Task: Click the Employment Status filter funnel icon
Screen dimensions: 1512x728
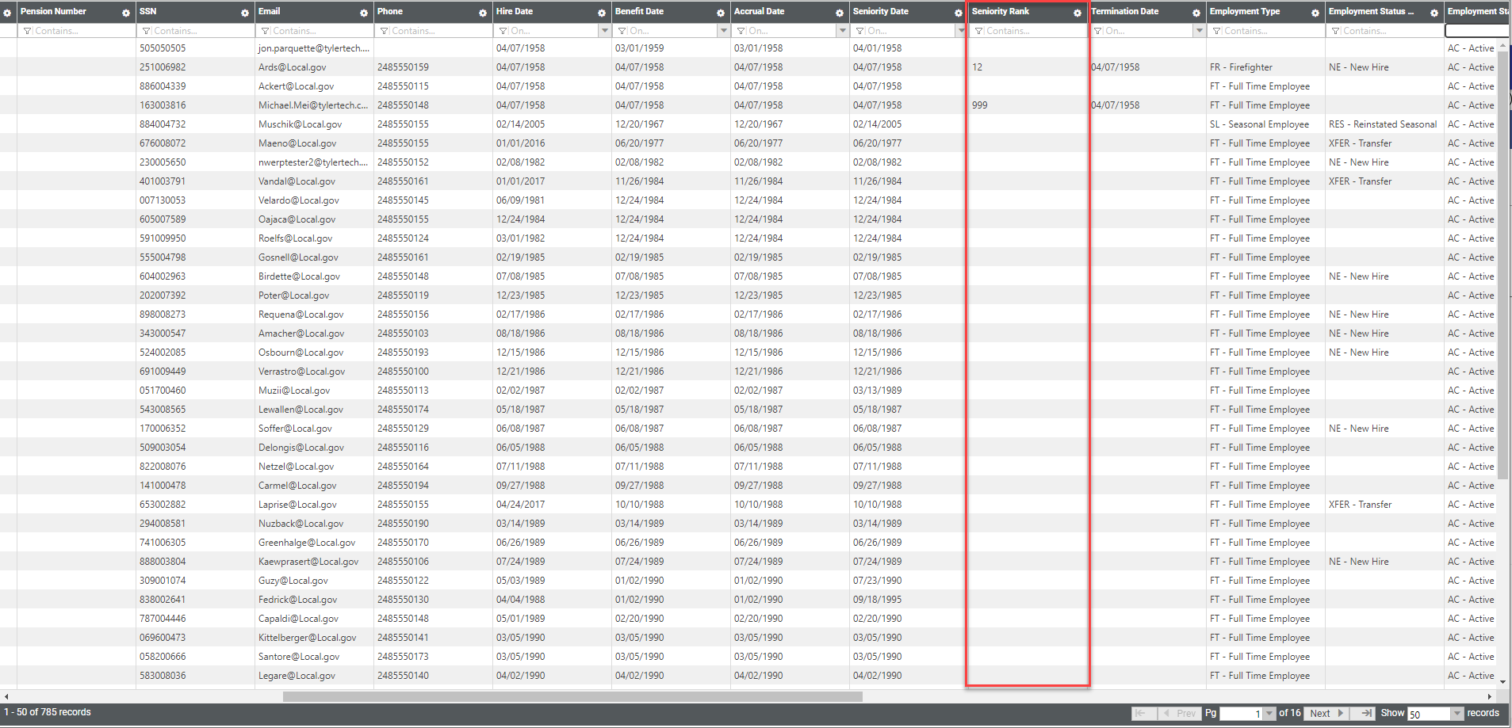Action: tap(1336, 31)
